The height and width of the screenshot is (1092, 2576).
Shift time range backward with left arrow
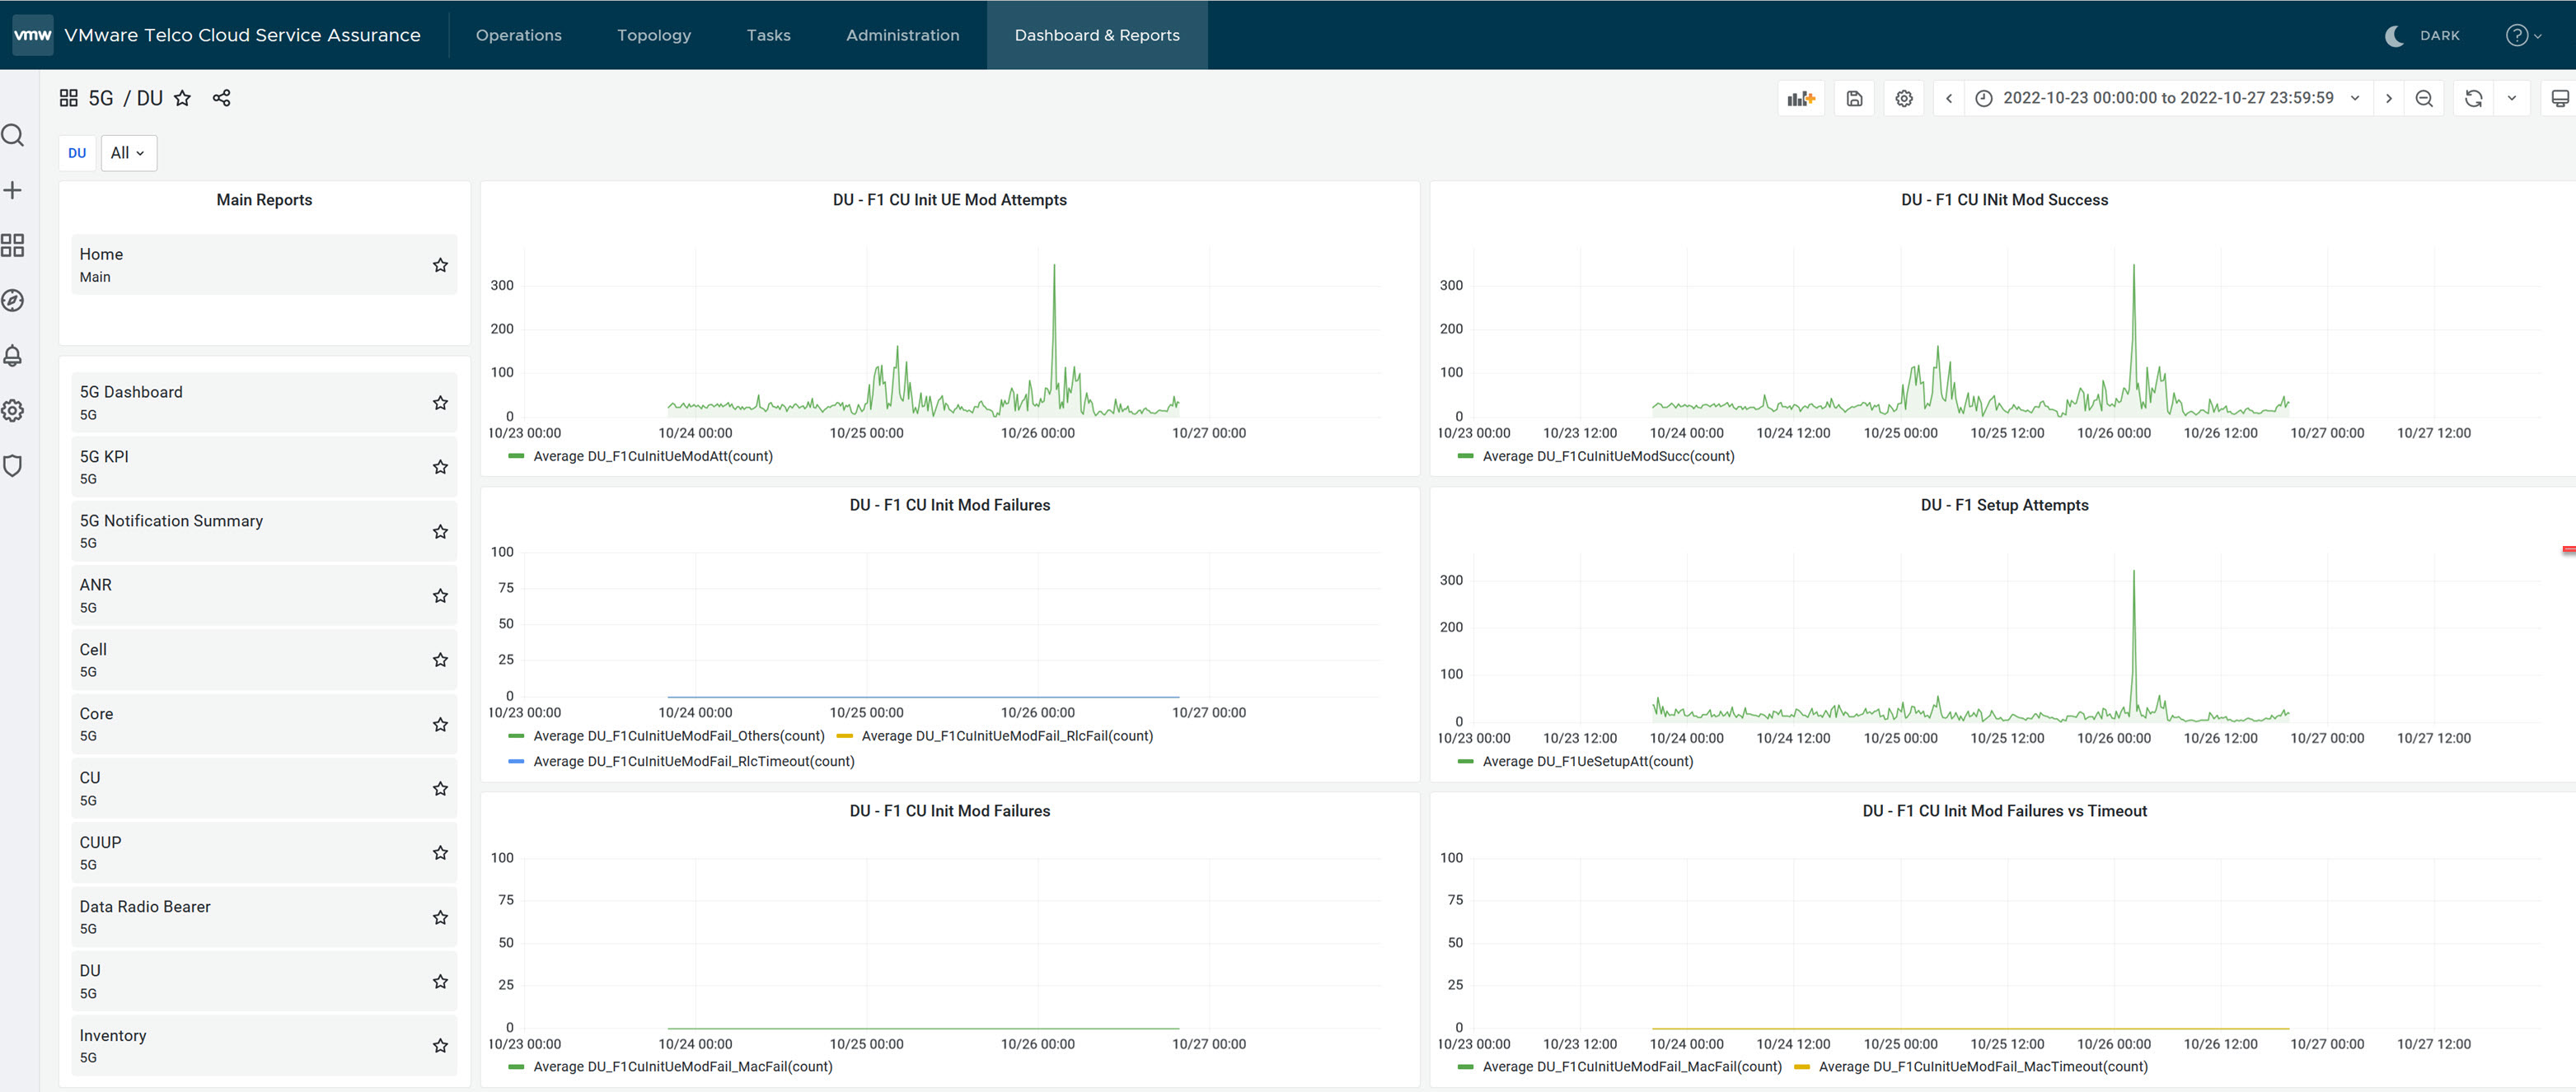pyautogui.click(x=1949, y=98)
